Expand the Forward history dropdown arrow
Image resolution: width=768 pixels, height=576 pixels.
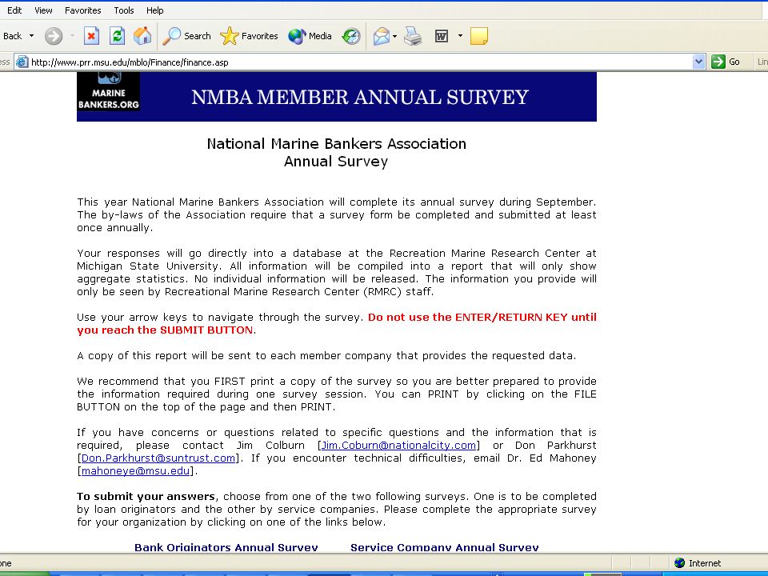tap(72, 36)
